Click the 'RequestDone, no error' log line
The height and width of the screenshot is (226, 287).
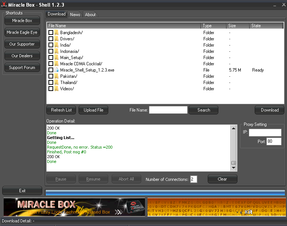[80, 147]
